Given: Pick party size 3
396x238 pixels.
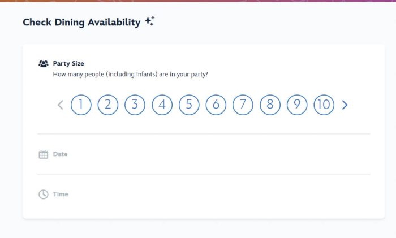Looking at the screenshot, I should tap(135, 105).
